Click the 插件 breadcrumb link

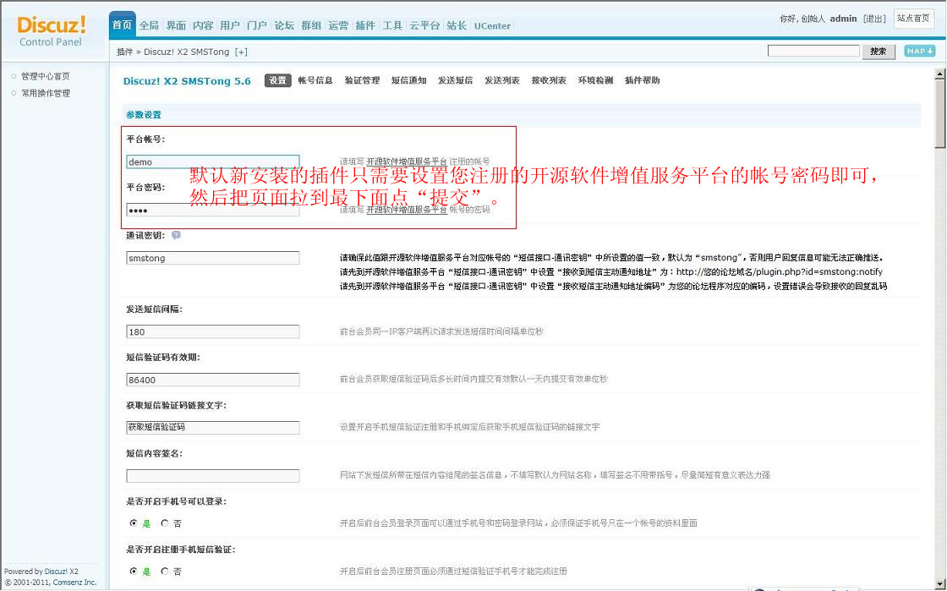click(x=124, y=52)
